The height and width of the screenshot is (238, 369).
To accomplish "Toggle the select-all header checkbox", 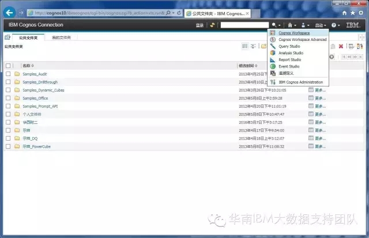I will (x=8, y=66).
